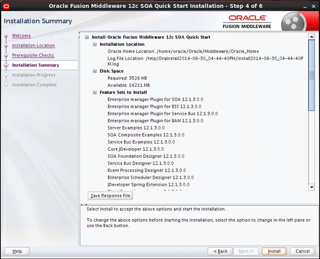Click the Installation Summary step bullet icon
The image size is (320, 259).
pos(6,65)
